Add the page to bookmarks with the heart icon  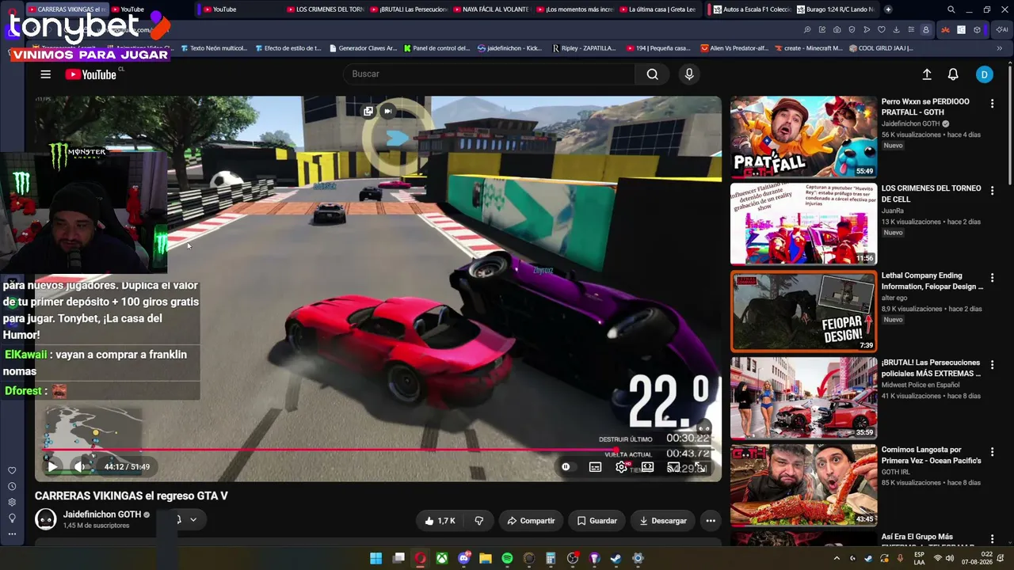(881, 30)
